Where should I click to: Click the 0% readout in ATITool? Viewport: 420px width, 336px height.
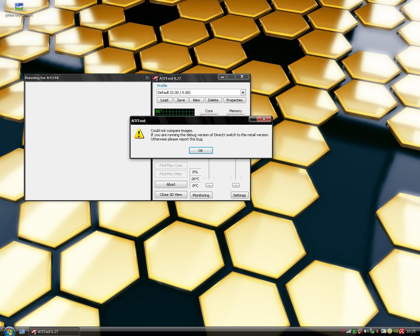coord(196,172)
